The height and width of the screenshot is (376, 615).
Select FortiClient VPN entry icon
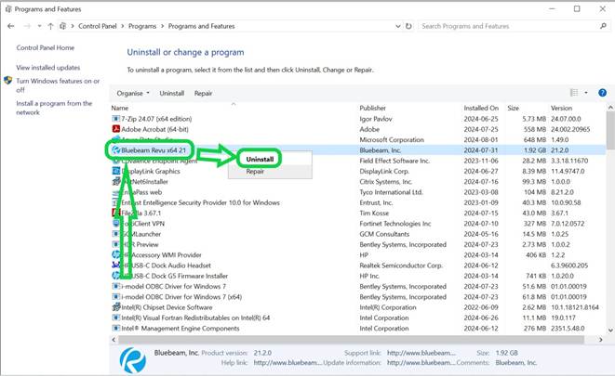[x=115, y=224]
